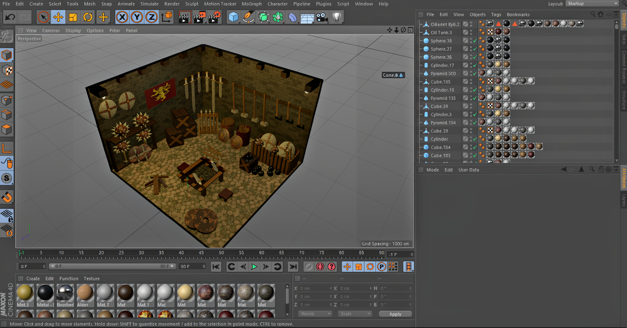Click the Camera object icon
Viewport: 627px width, 328px height.
coord(322,17)
